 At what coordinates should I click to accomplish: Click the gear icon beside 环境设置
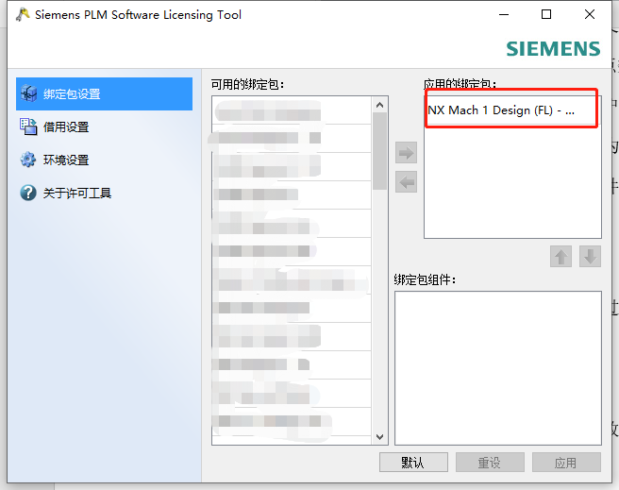[x=28, y=160]
